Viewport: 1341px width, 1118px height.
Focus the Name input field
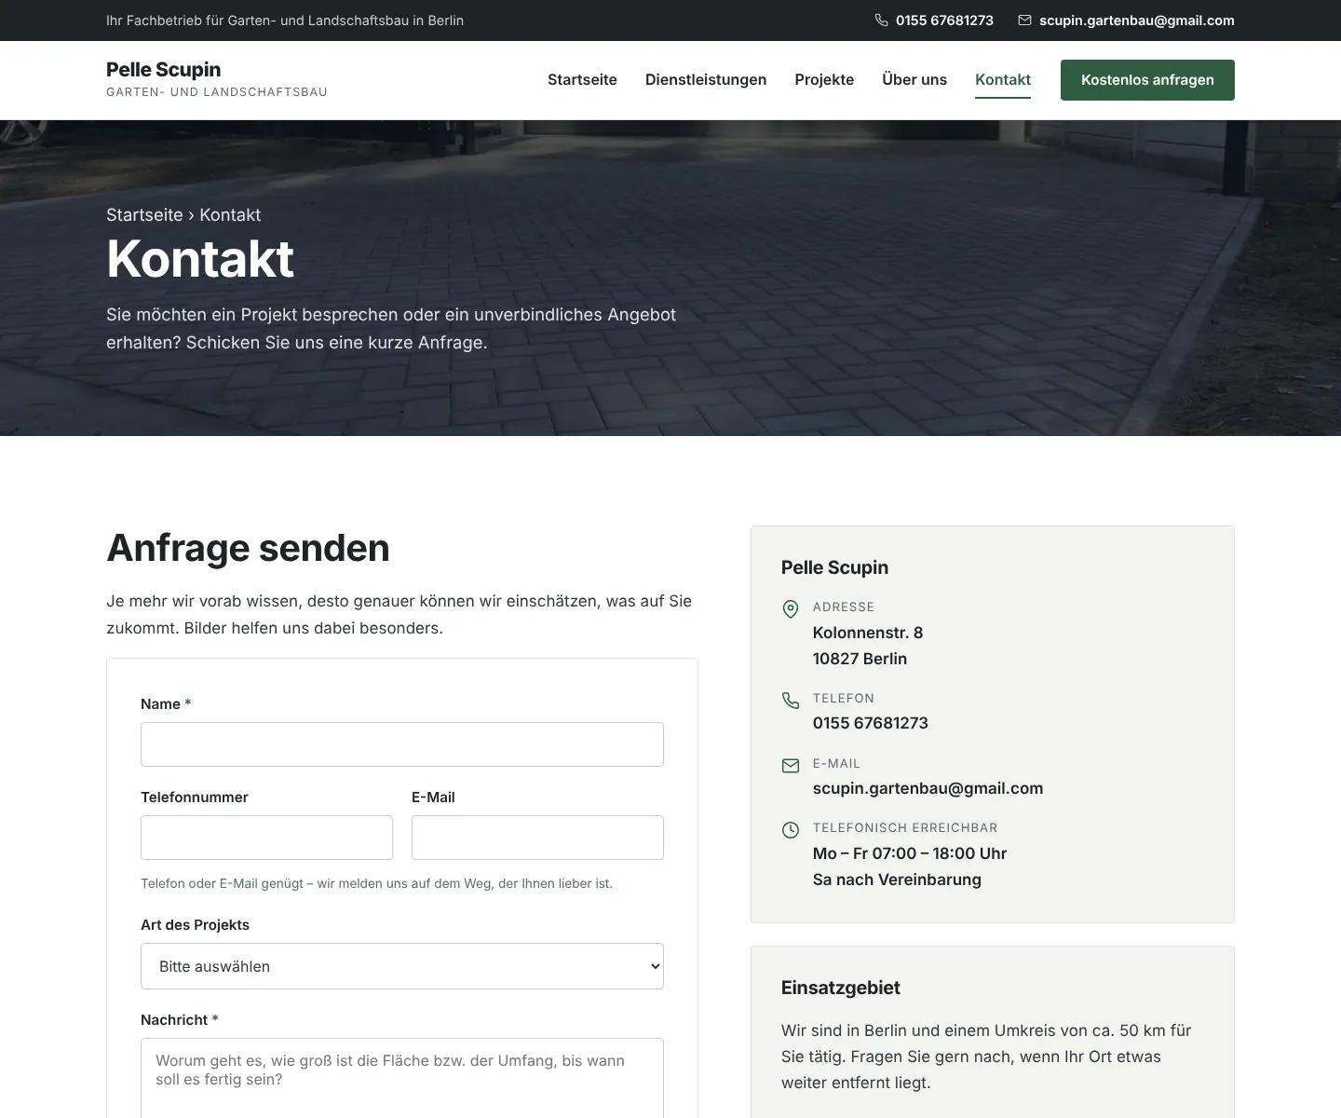402,744
